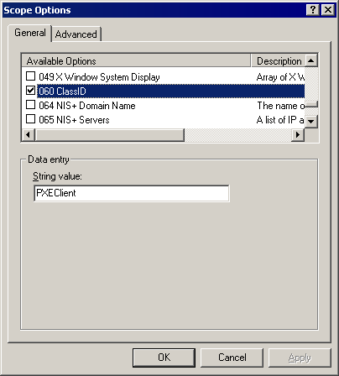Click the Cancel button
The height and width of the screenshot is (376, 339).
[232, 358]
